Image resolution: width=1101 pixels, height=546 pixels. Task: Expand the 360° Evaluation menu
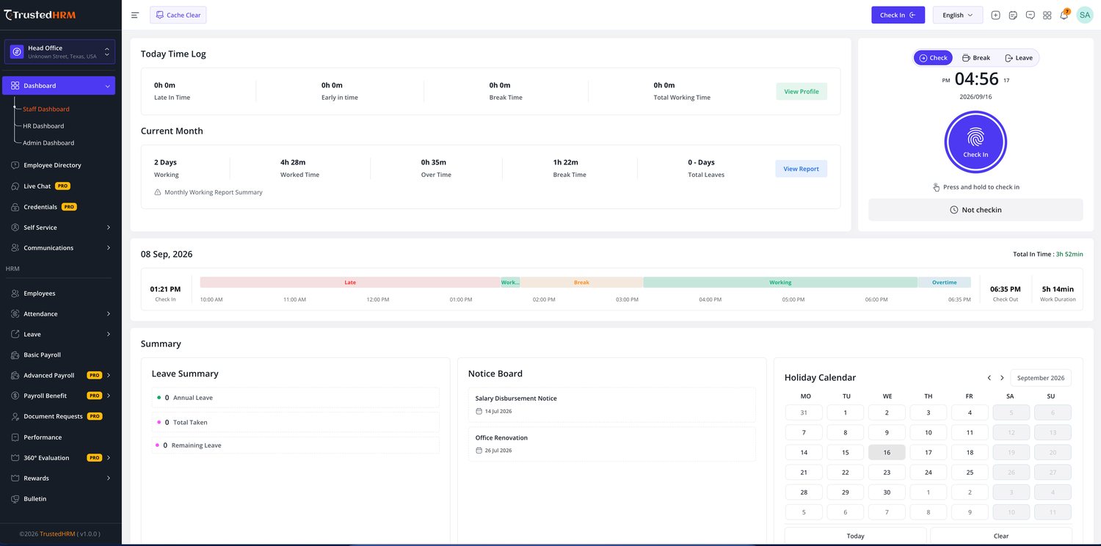pos(61,458)
